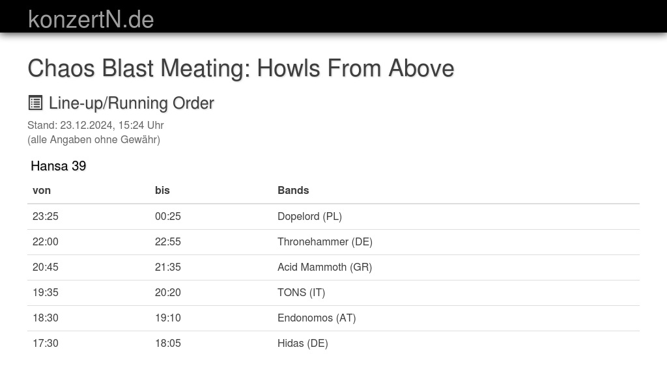Select the Hidas (DE) band entry

pos(302,344)
